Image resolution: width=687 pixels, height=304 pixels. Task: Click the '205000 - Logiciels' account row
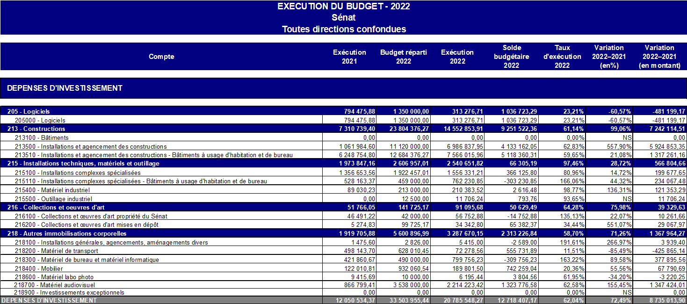point(40,120)
